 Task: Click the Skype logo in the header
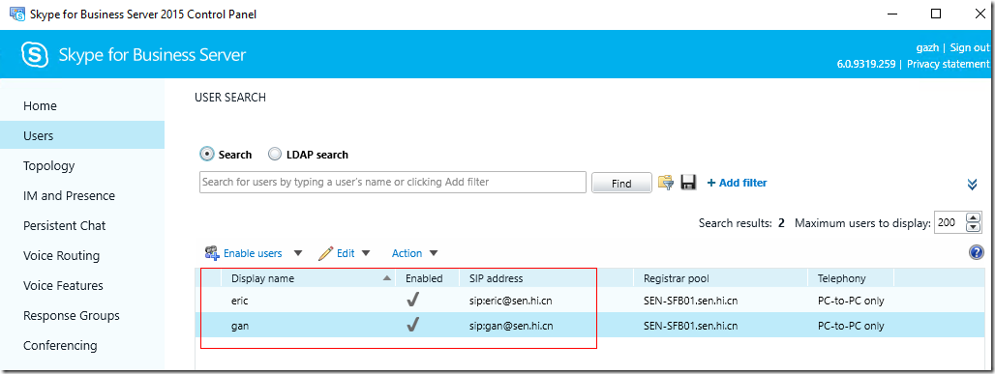coord(35,55)
